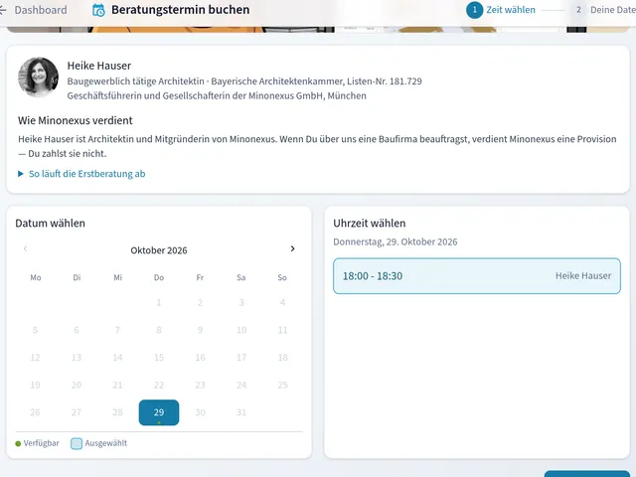Click the Oktober 2026 month label

click(159, 250)
